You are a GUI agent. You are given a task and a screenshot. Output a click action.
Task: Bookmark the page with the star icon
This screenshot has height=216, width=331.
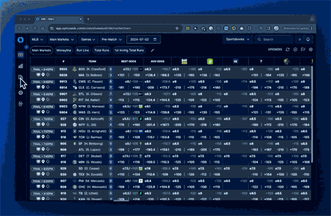[x=177, y=28]
